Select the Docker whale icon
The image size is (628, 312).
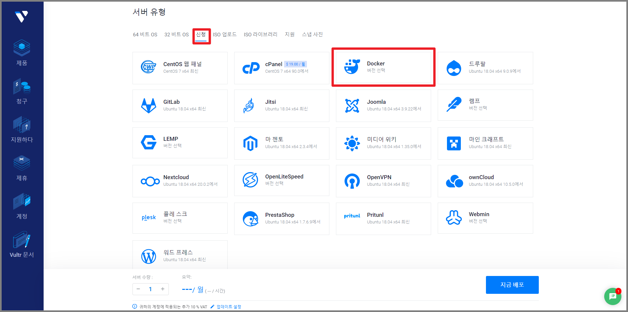point(352,66)
